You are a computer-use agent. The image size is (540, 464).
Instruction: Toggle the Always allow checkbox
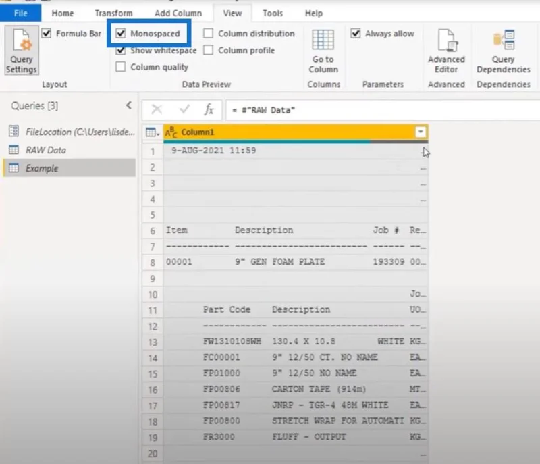(x=356, y=33)
